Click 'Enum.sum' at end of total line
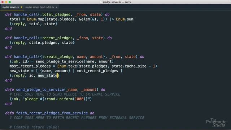The image size is (231, 130). [x=125, y=19]
